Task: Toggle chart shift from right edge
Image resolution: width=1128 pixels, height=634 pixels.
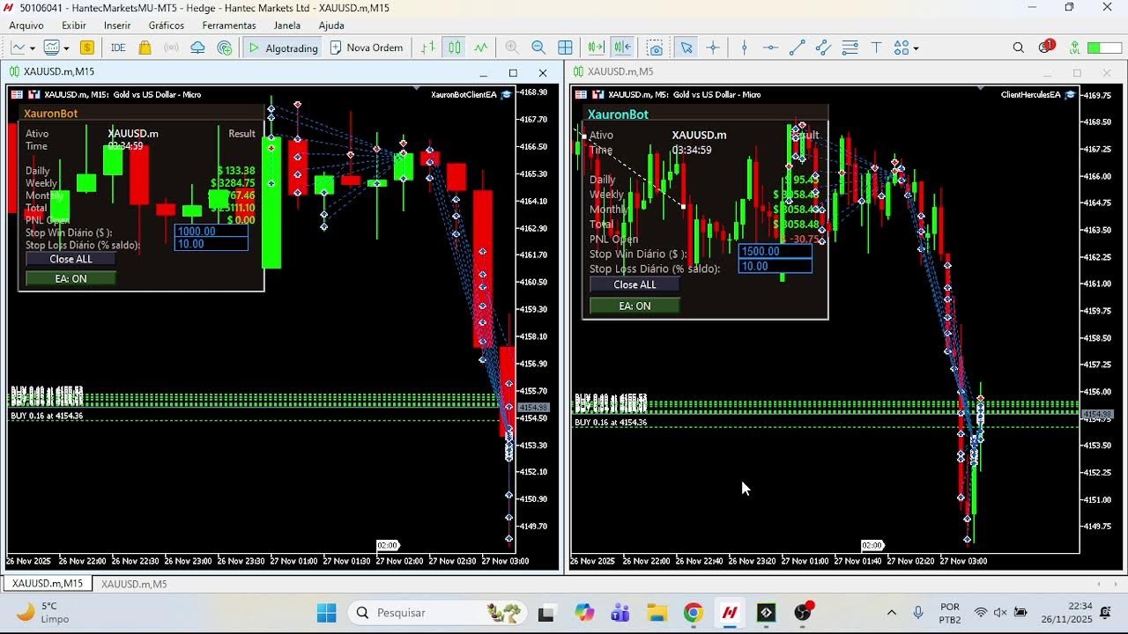Action: [x=623, y=48]
